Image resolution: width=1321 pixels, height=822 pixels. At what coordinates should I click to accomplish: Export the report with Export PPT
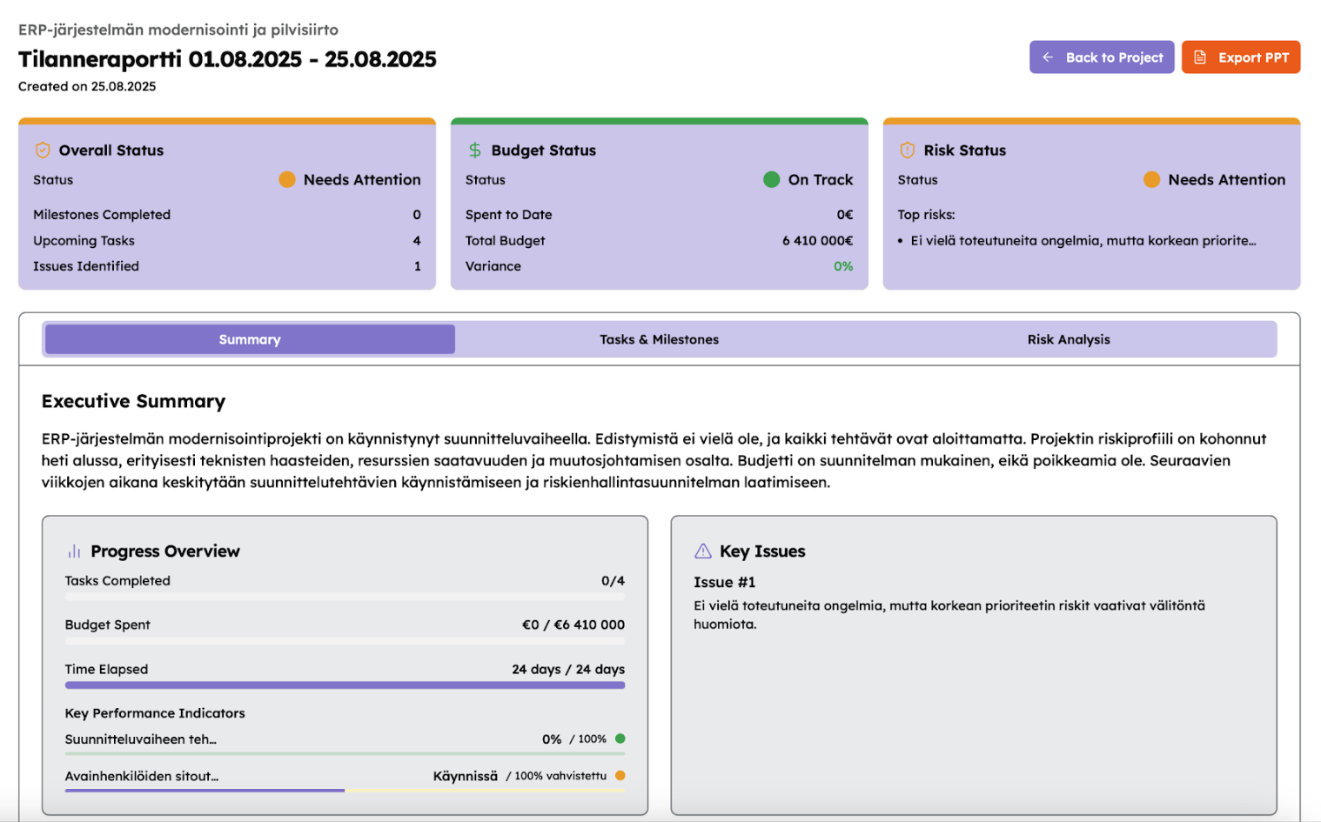pyautogui.click(x=1240, y=57)
